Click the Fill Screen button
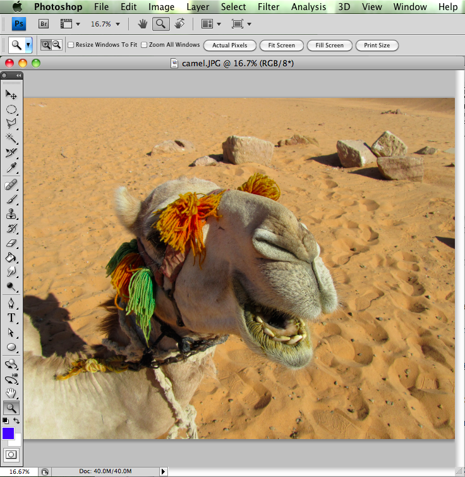This screenshot has height=477, width=465. pyautogui.click(x=330, y=45)
